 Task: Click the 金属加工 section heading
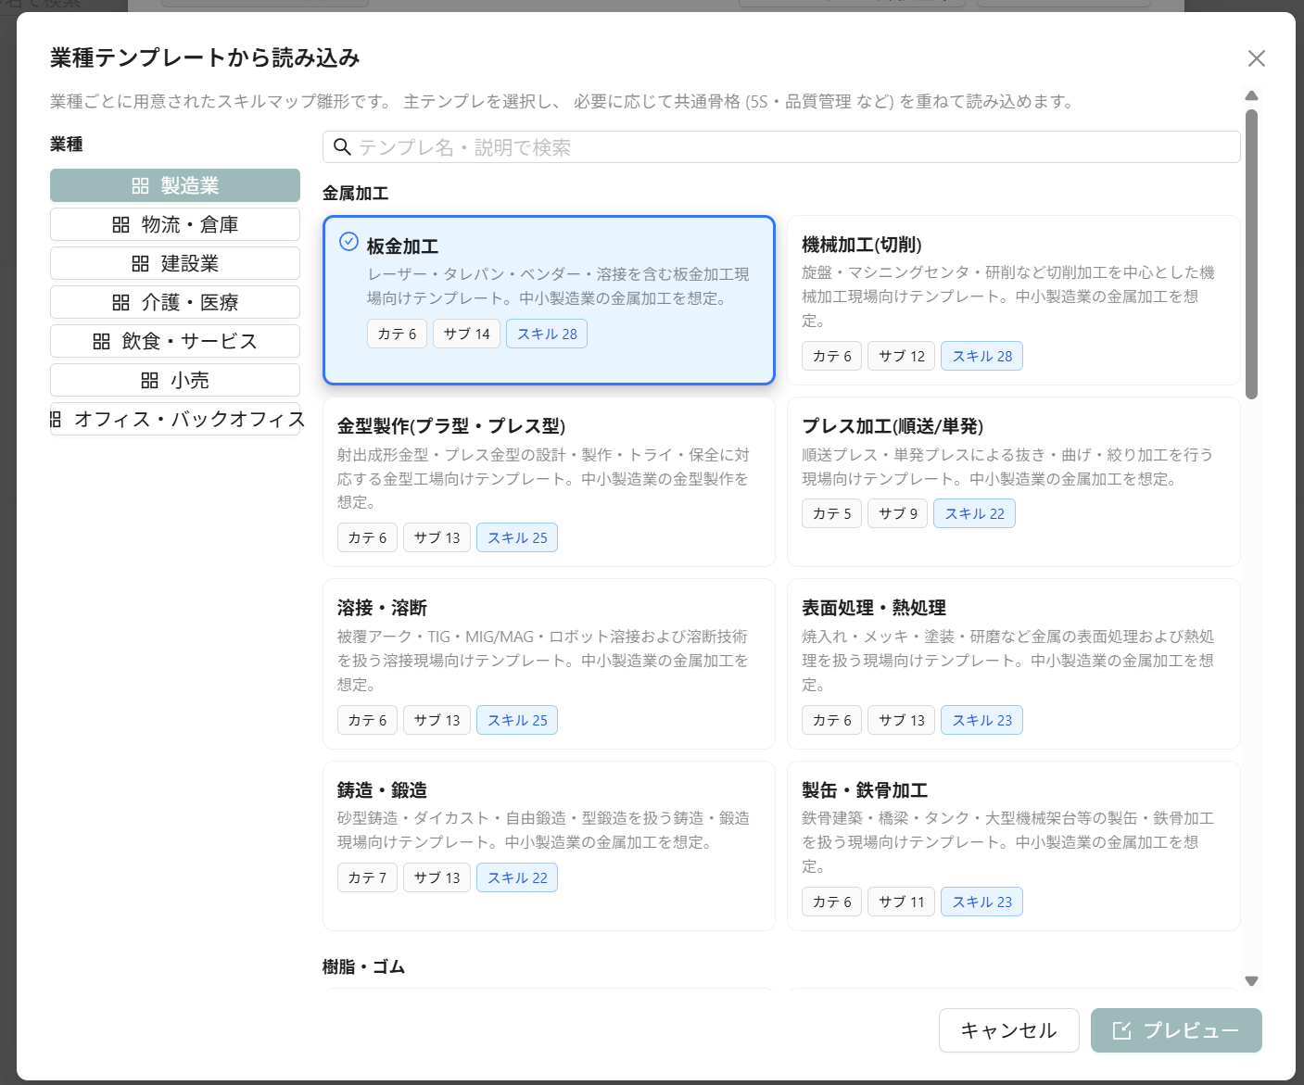click(x=355, y=193)
